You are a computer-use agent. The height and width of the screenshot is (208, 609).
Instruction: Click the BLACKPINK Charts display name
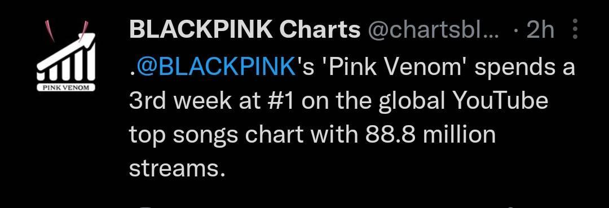point(245,29)
